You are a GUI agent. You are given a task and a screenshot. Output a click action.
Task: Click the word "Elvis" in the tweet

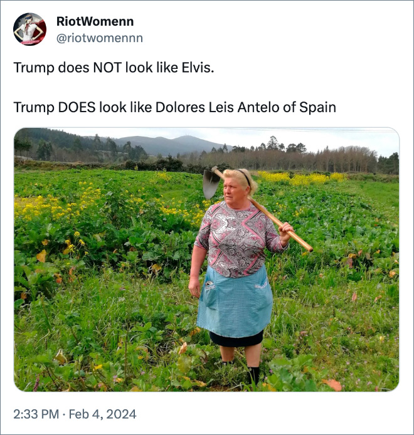point(196,67)
